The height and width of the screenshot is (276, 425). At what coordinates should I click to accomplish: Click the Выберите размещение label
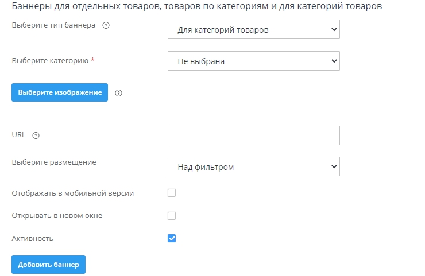(x=54, y=162)
